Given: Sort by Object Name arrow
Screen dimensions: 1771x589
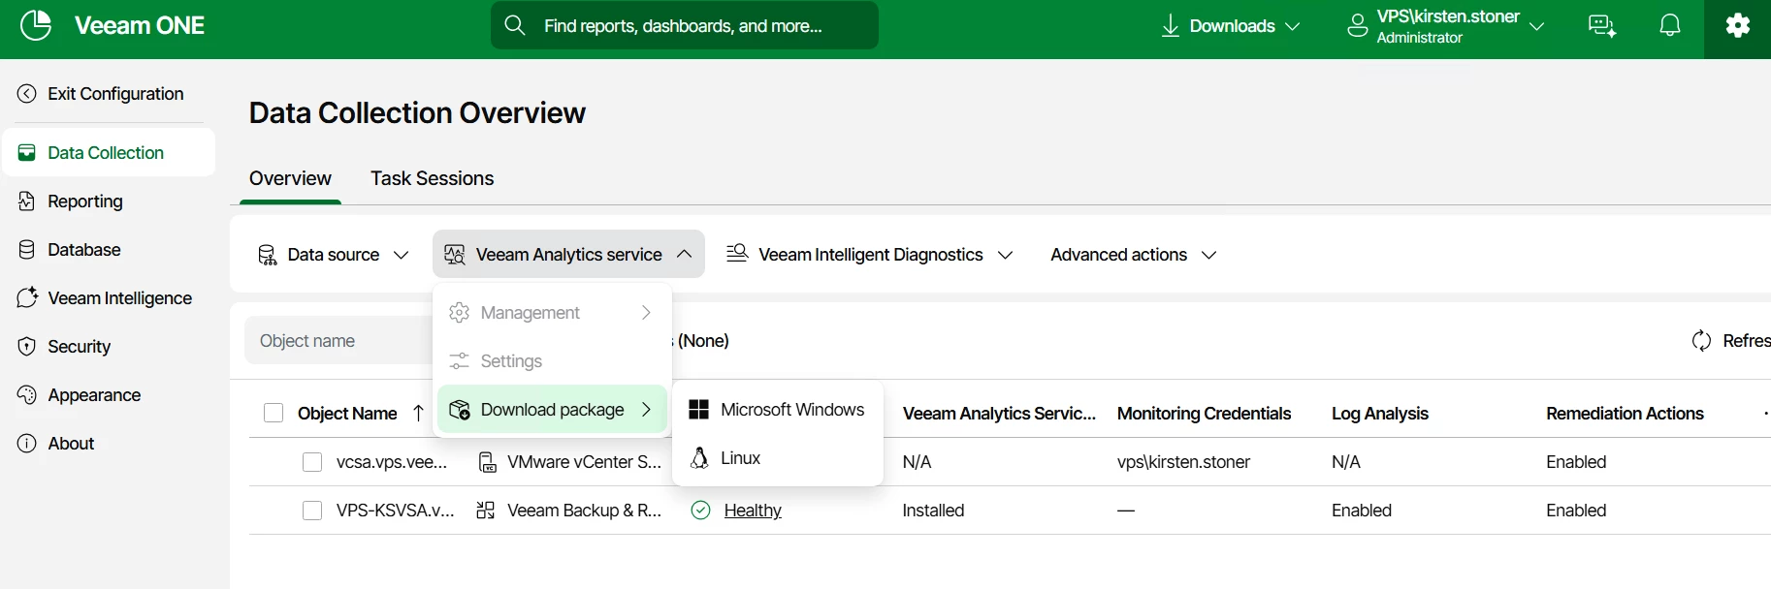Looking at the screenshot, I should [418, 414].
